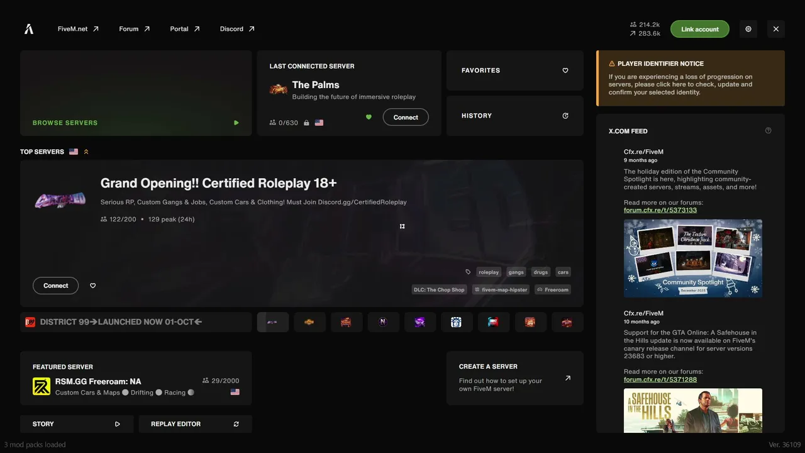Unfavorite The Palms with green heart

369,117
